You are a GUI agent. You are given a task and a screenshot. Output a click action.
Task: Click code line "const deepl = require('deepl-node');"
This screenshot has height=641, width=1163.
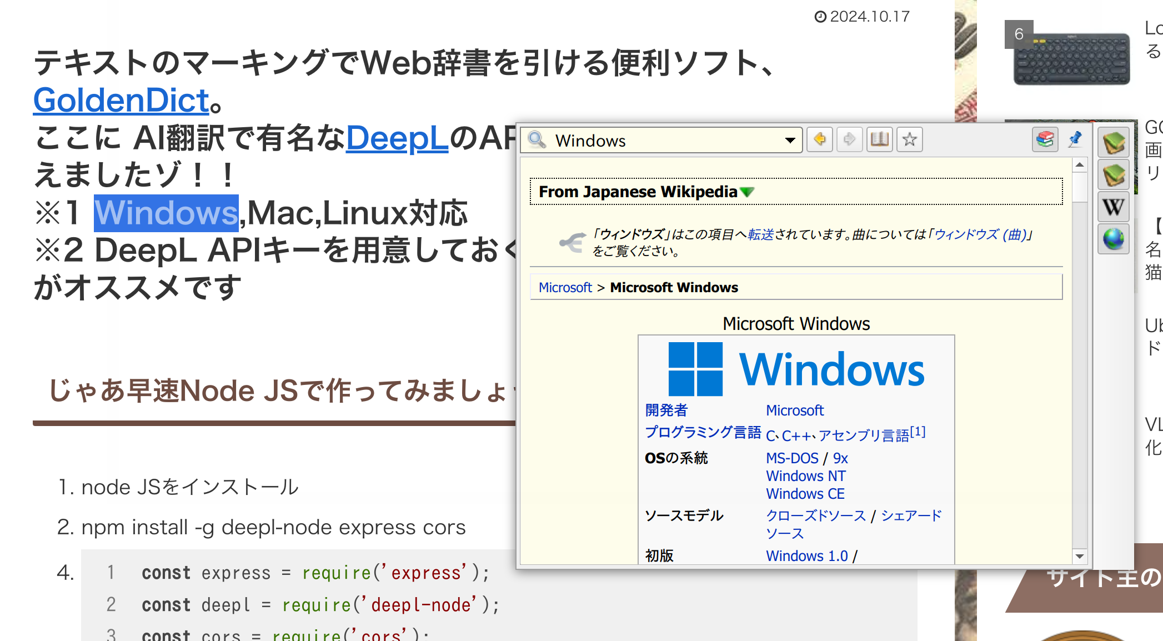pyautogui.click(x=320, y=604)
